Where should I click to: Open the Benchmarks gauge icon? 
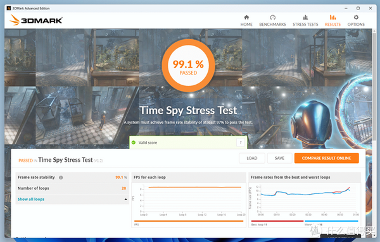pos(272,17)
